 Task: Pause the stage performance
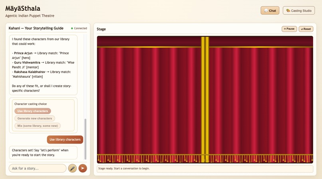tap(289, 29)
